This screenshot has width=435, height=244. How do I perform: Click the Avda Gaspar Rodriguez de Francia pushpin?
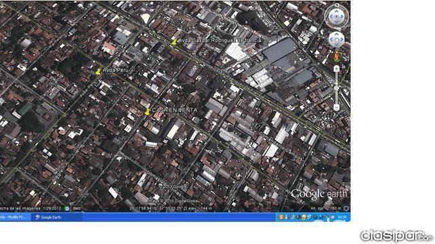(x=174, y=42)
